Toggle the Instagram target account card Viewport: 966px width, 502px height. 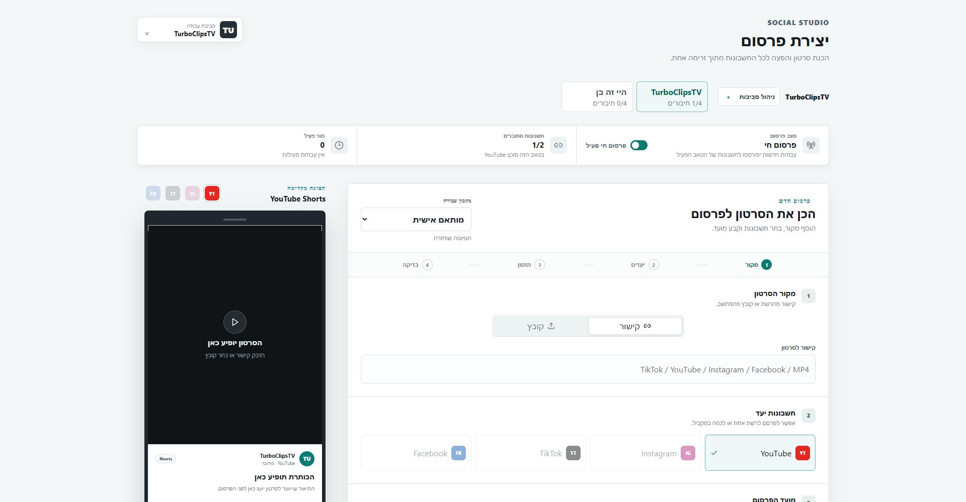[x=646, y=453]
